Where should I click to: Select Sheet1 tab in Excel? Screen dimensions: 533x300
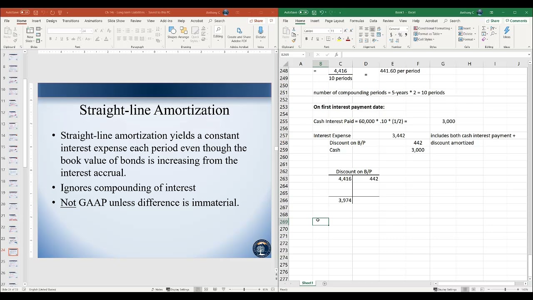[x=308, y=283]
